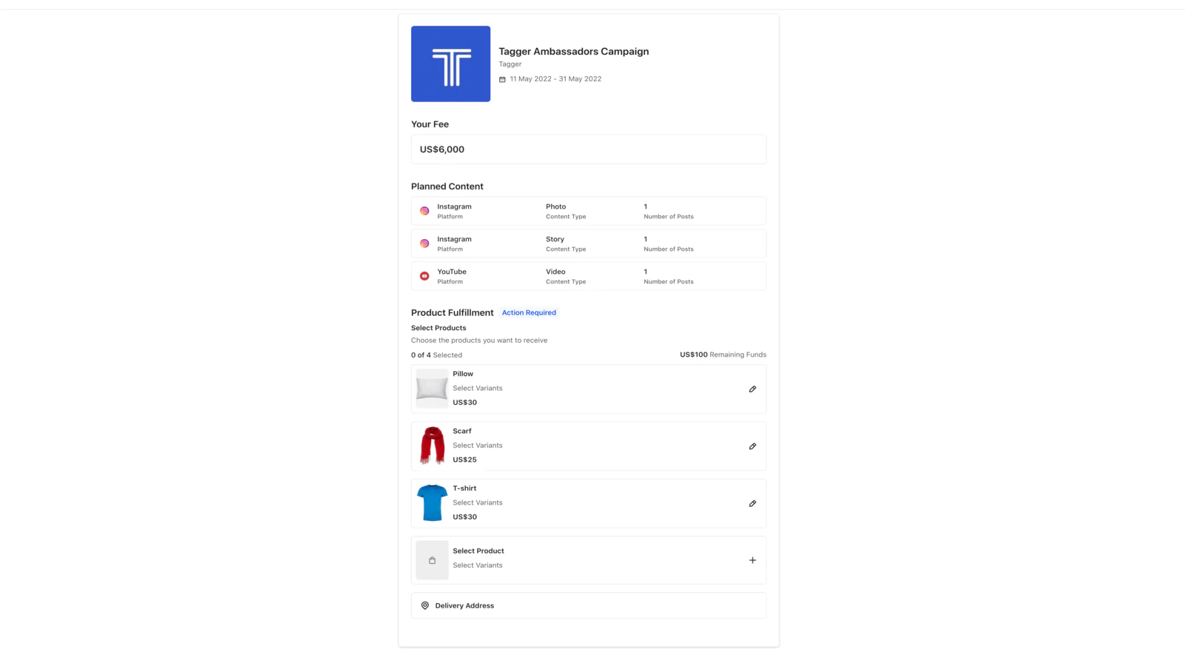Click the 'US$25' Scarf price
Screen dimensions: 1185x666
click(464, 460)
